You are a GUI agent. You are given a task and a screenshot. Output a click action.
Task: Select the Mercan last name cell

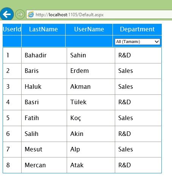[44, 165]
